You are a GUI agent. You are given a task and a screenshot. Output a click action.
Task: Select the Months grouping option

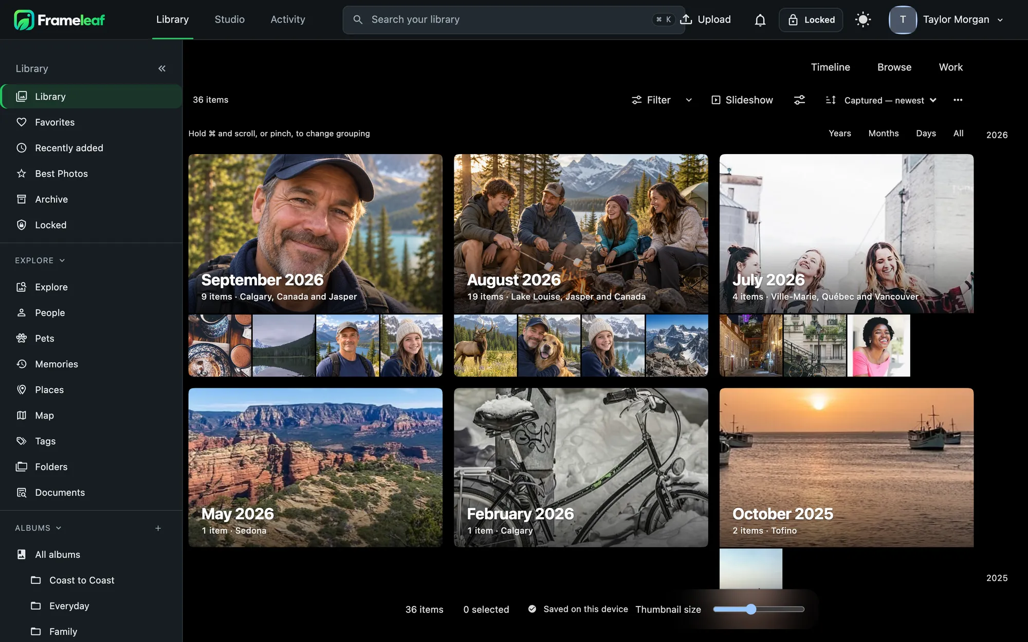tap(883, 134)
